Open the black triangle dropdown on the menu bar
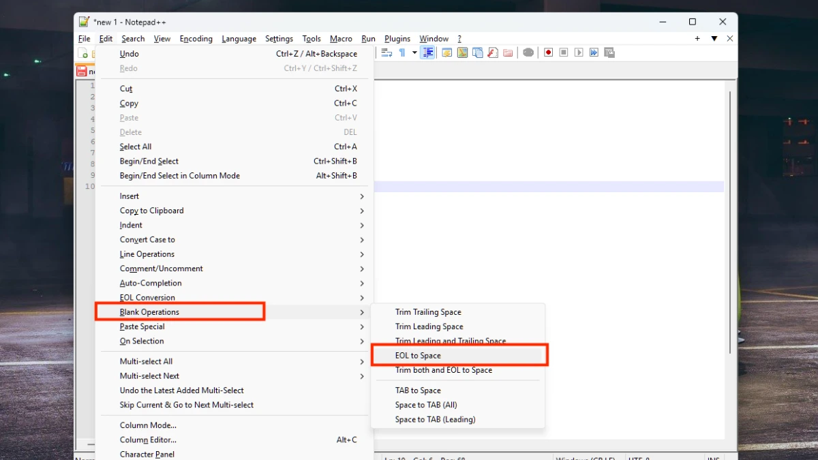The height and width of the screenshot is (460, 818). pyautogui.click(x=714, y=39)
